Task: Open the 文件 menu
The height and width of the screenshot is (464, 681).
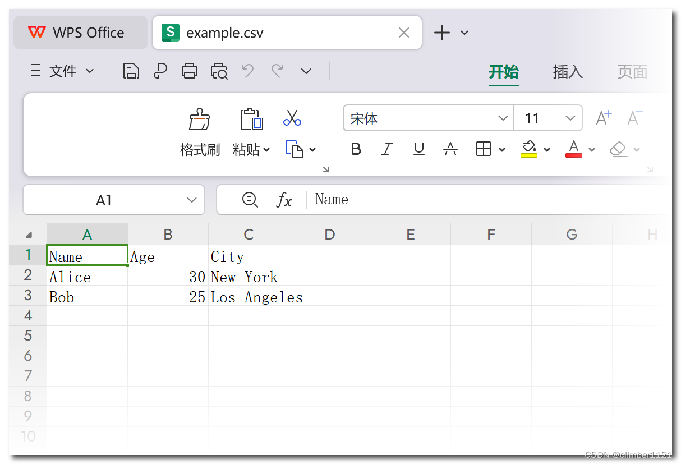Action: (62, 71)
